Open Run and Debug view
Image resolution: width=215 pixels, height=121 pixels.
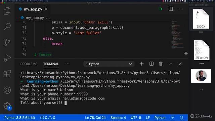click(x=7, y=58)
